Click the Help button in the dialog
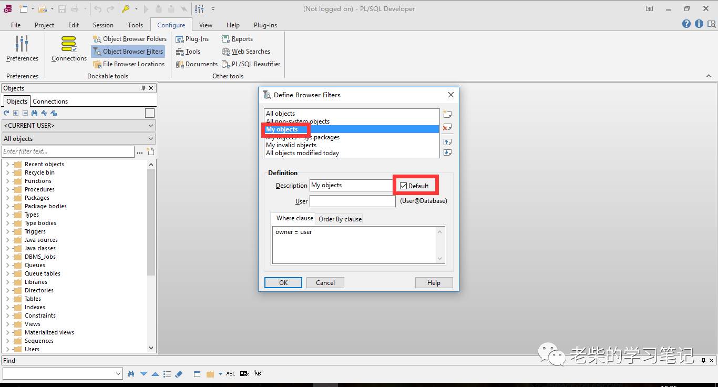The width and height of the screenshot is (718, 387). click(x=434, y=283)
